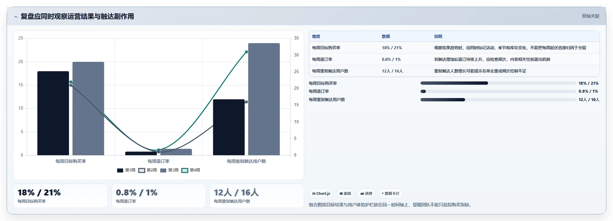Screen dimensions: 613x221
Task: Click the chart title 复盘应同时观察运营结果与触达副作用
Action: coord(77,16)
